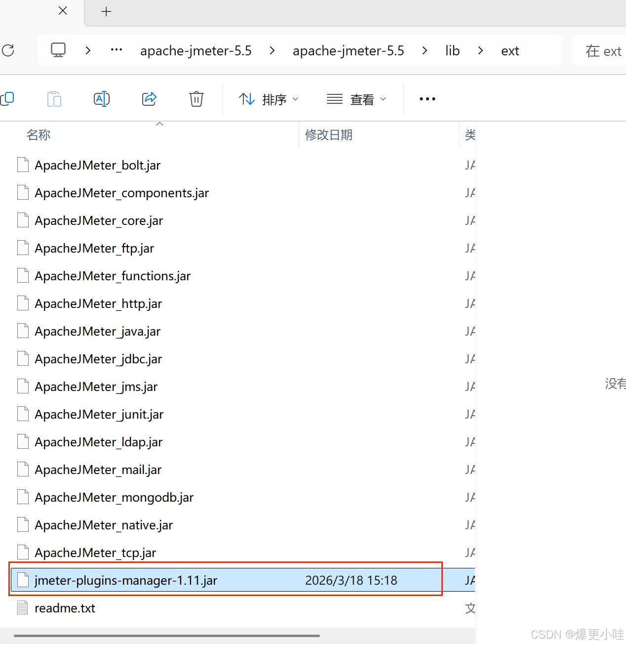The image size is (626, 645).
Task: Expand chevron after the monitor icon
Action: point(88,50)
